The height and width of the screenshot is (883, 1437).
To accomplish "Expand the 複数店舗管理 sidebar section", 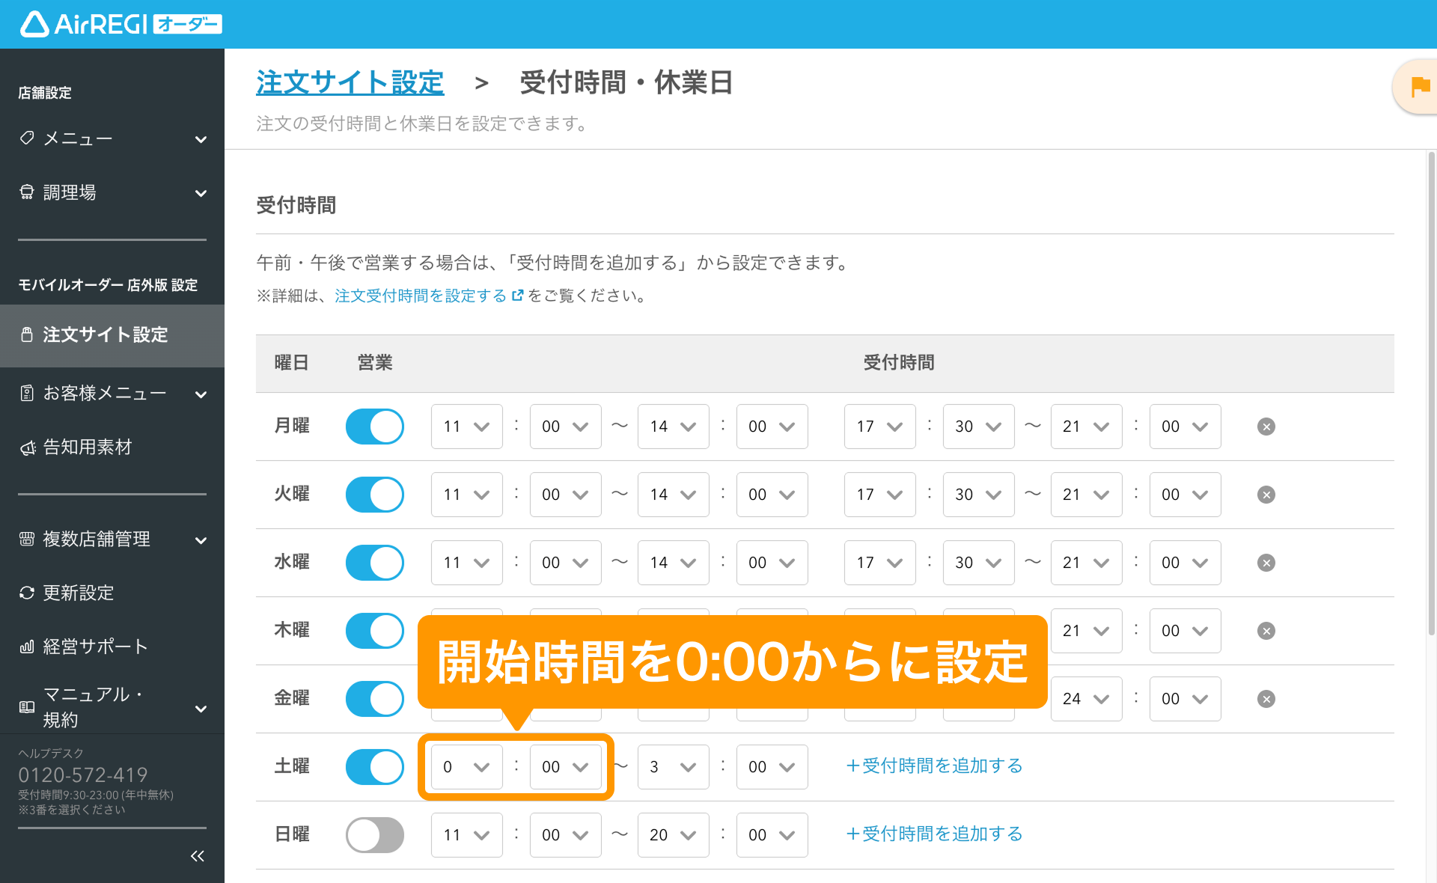I will pos(201,540).
